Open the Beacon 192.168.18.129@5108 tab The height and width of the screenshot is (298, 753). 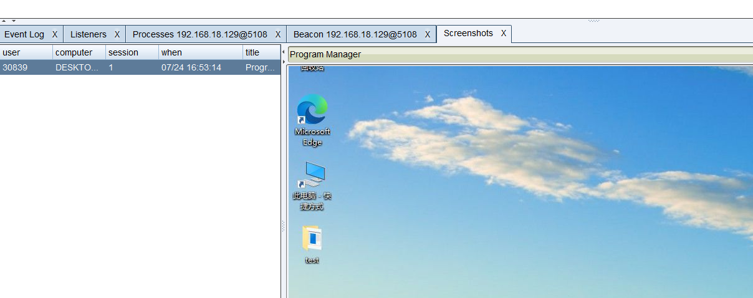point(355,34)
